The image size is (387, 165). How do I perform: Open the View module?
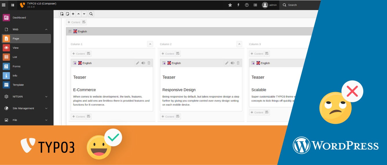(27, 48)
